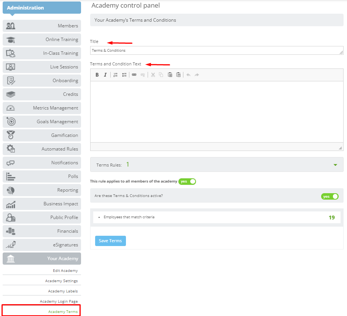Click the Administration sidebar header
347x316 pixels.
click(42, 8)
